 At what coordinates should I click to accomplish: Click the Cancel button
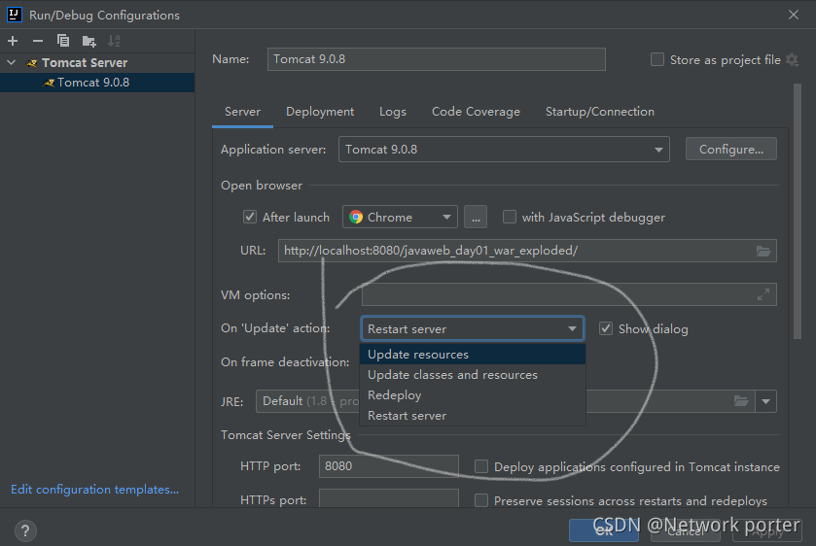pyautogui.click(x=686, y=530)
